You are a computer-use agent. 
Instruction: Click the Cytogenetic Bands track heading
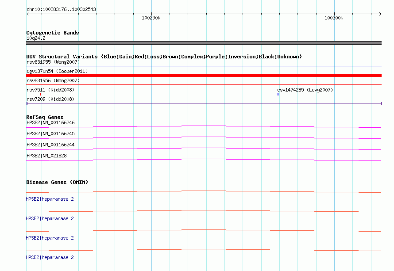click(53, 33)
